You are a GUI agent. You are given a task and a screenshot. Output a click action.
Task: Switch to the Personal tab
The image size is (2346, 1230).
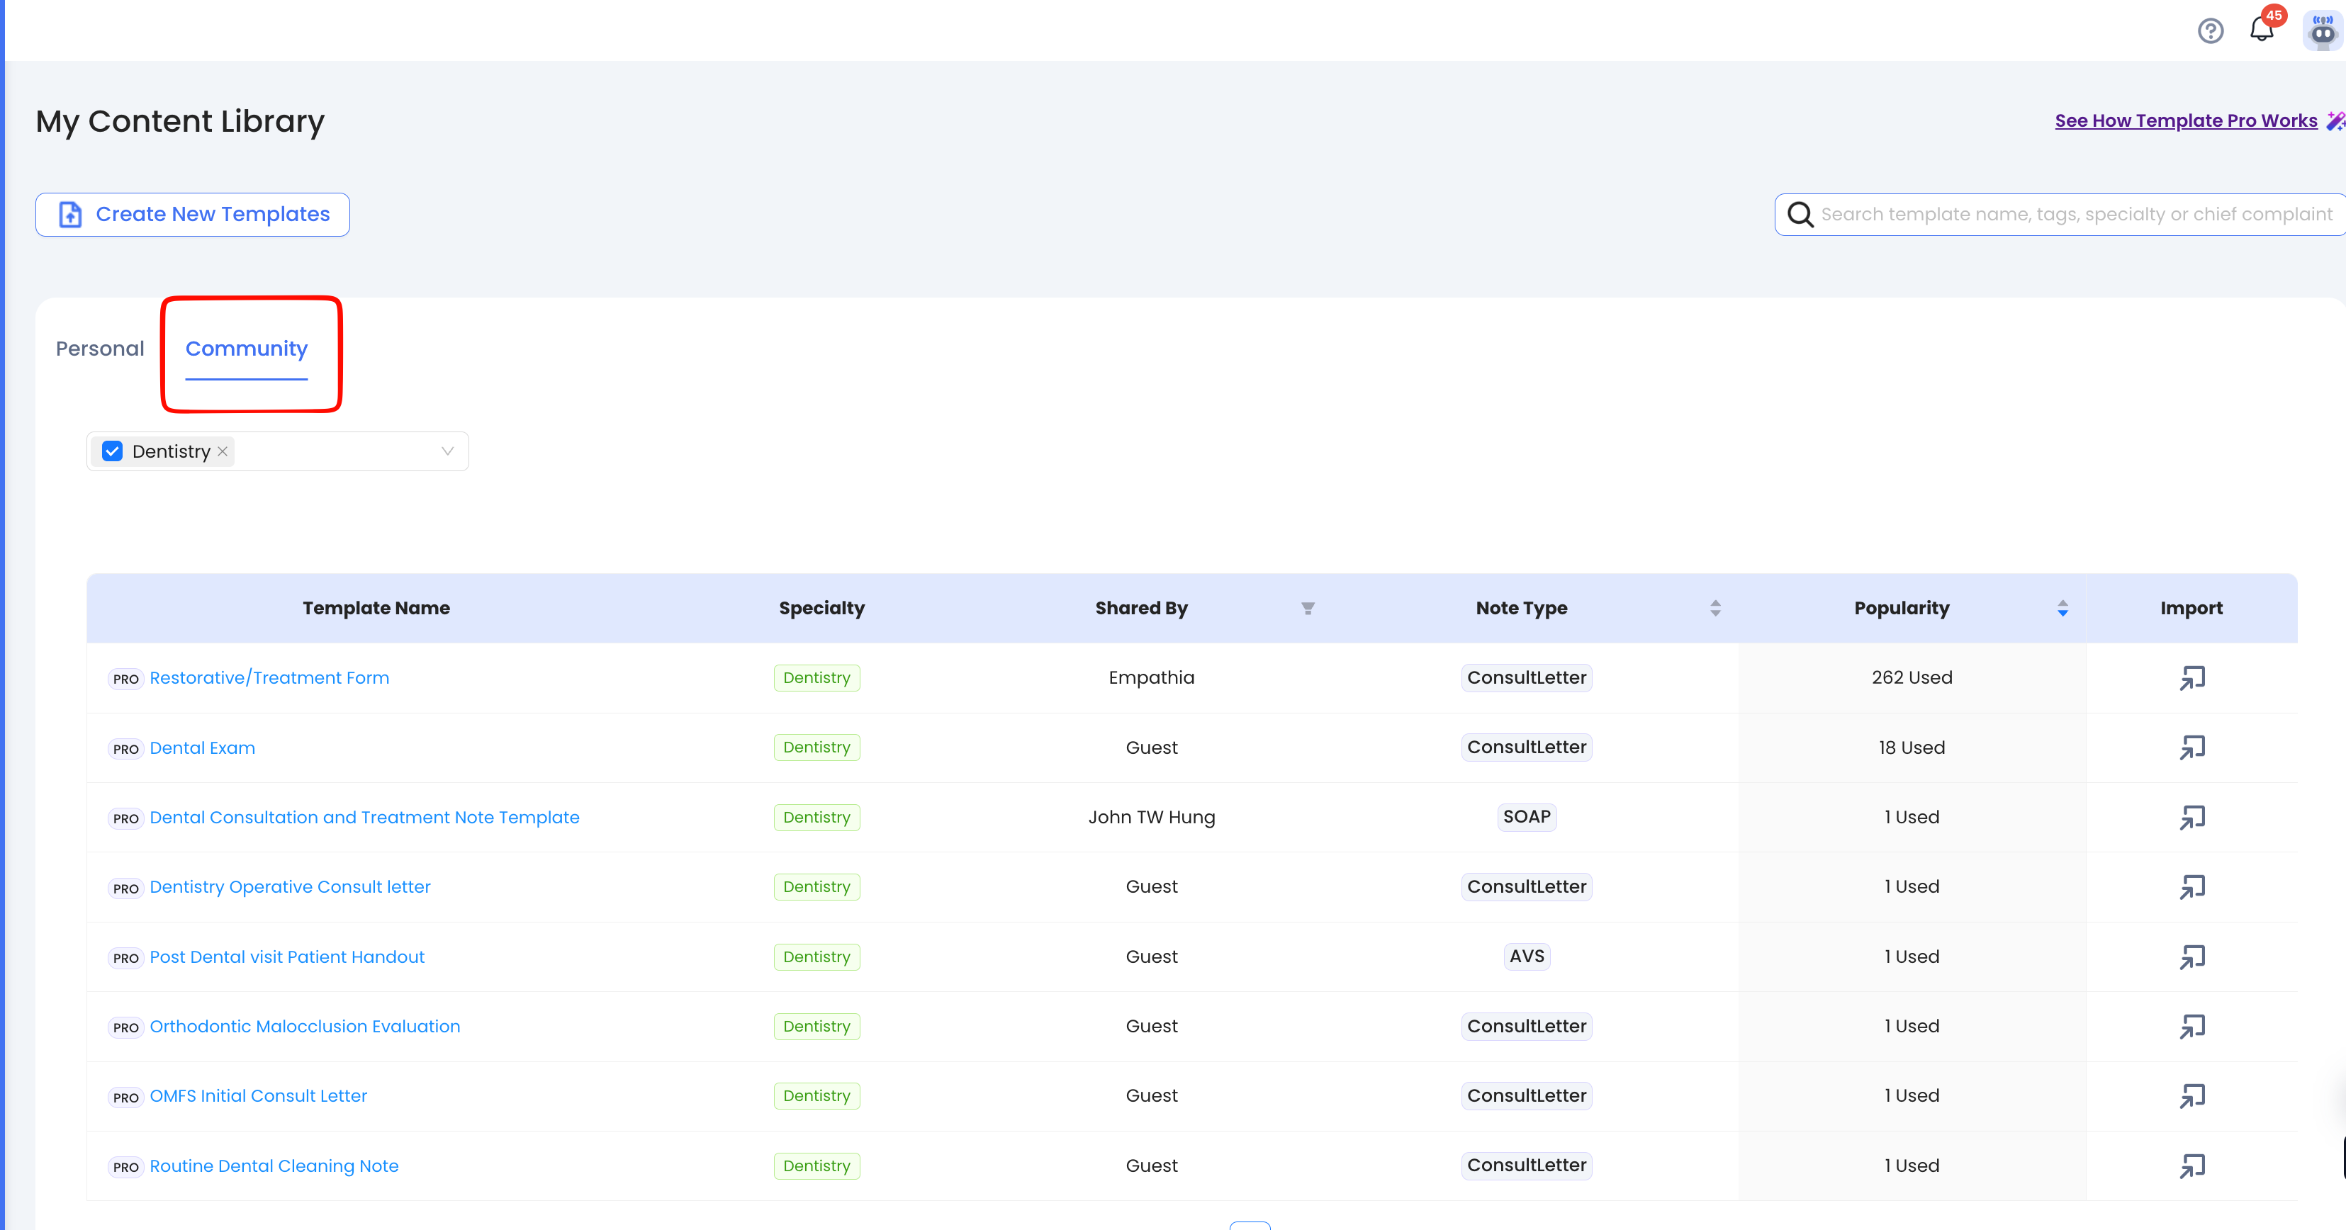(100, 349)
